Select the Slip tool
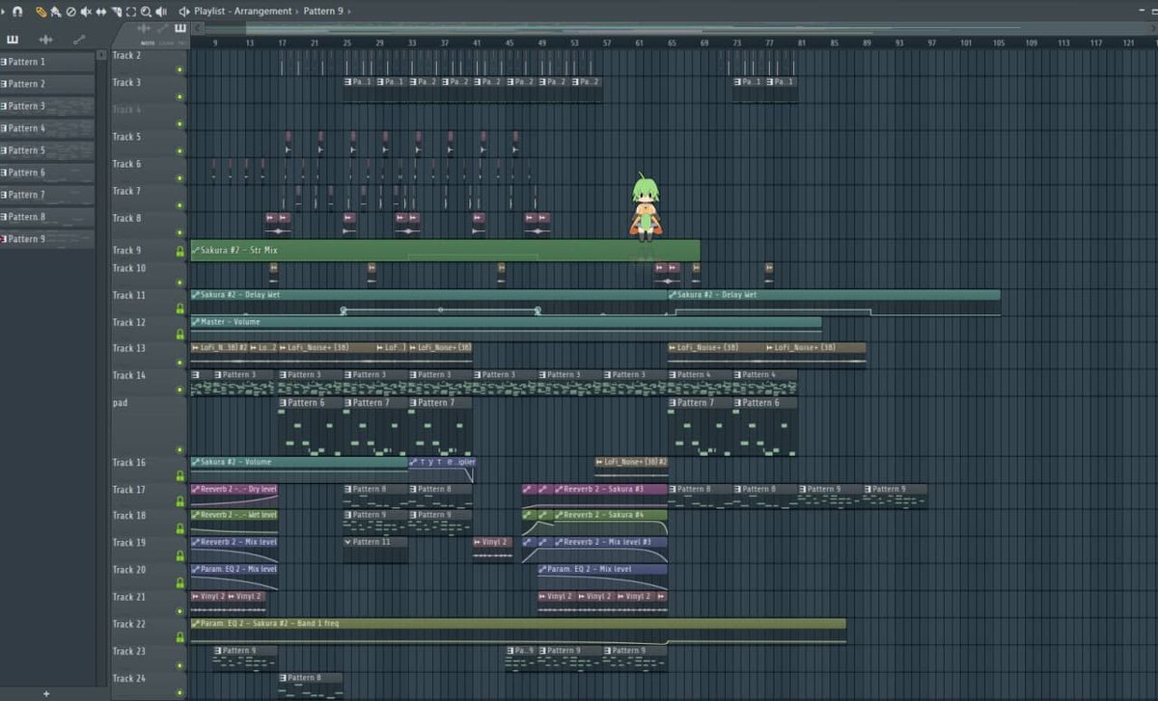 pos(101,11)
